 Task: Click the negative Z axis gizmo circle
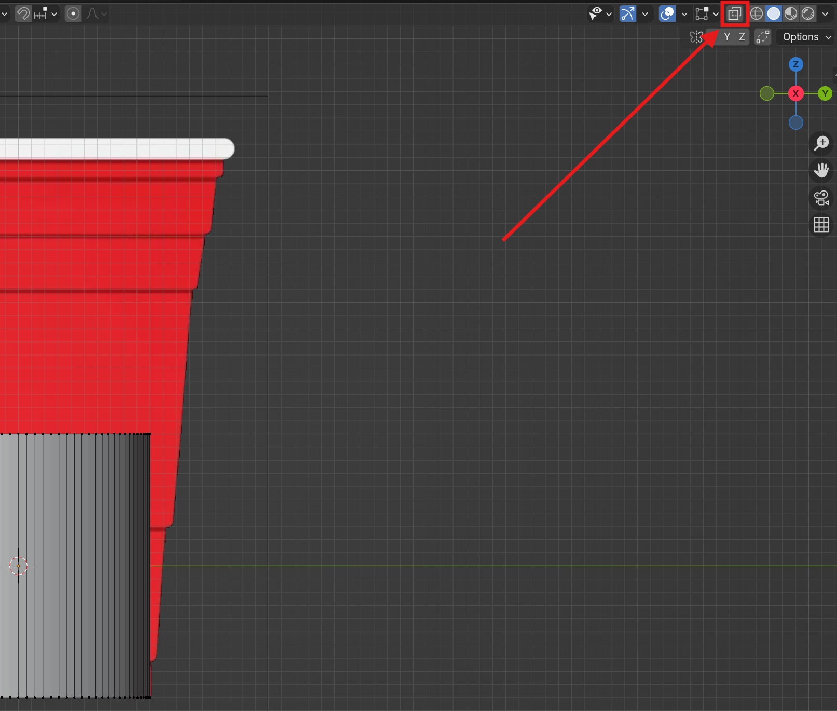(x=796, y=122)
